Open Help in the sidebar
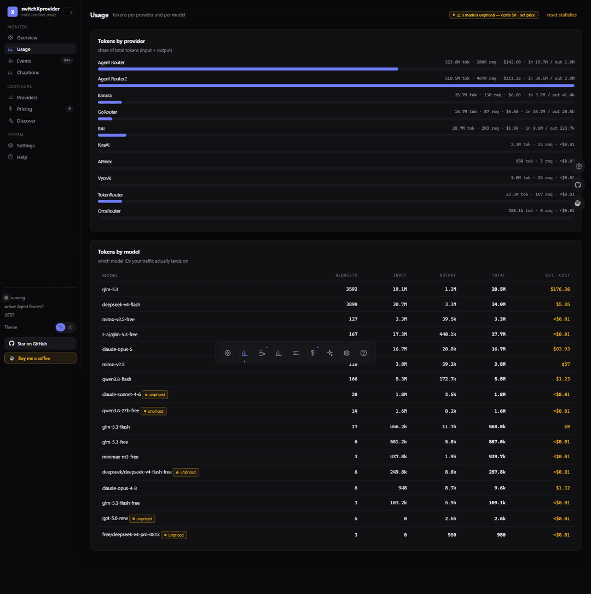Screen dimensions: 591x594 [x=40, y=157]
